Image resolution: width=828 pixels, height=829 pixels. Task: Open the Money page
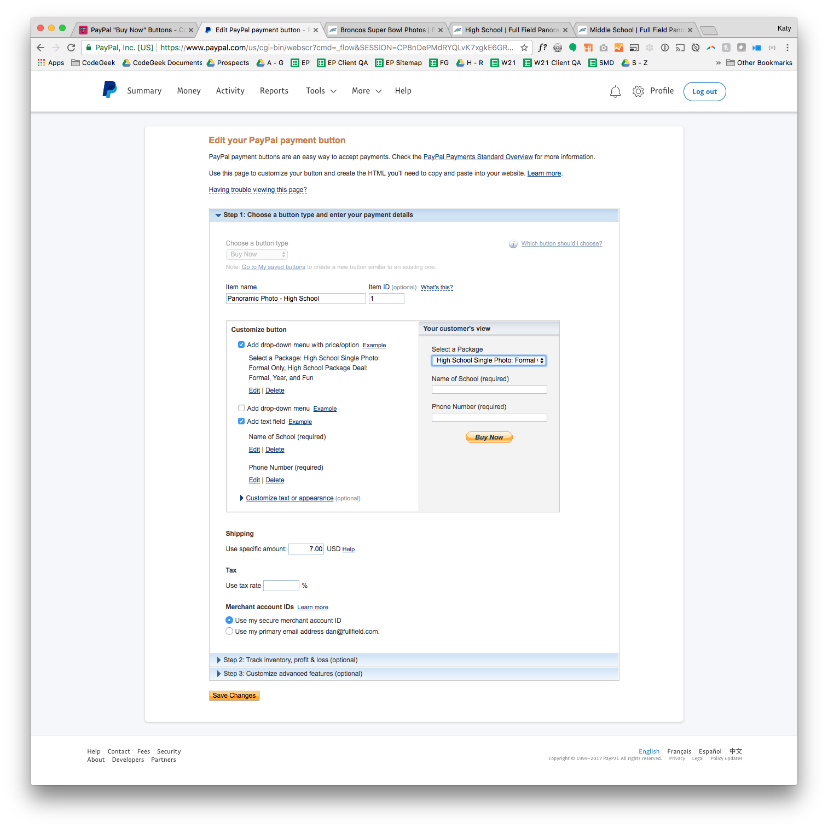[189, 91]
